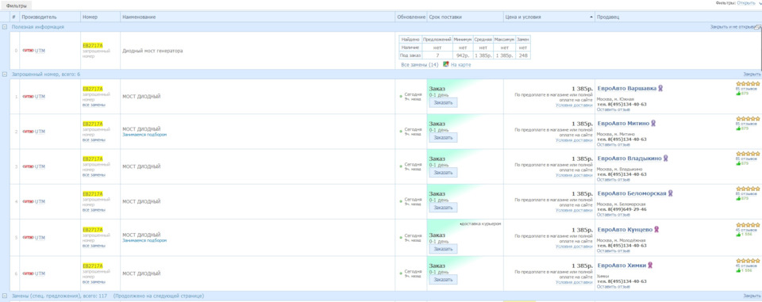Open ЕвроАвто Беломорская seller link
This screenshot has width=762, height=302.
(632, 193)
